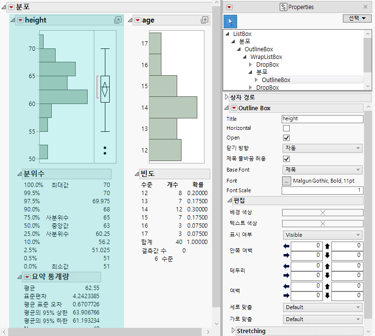Viewport: 375px width, 336px height.
Task: Open the Base Font dropdown
Action: click(x=322, y=170)
